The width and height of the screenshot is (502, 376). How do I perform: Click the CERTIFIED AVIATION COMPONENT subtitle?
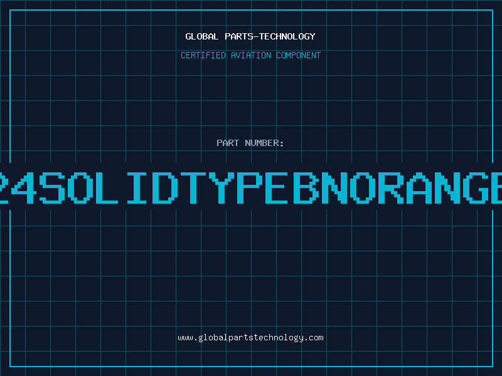[x=250, y=55]
